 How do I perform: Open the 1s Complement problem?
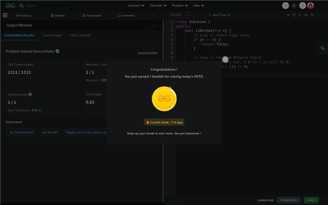pyautogui.click(x=22, y=132)
